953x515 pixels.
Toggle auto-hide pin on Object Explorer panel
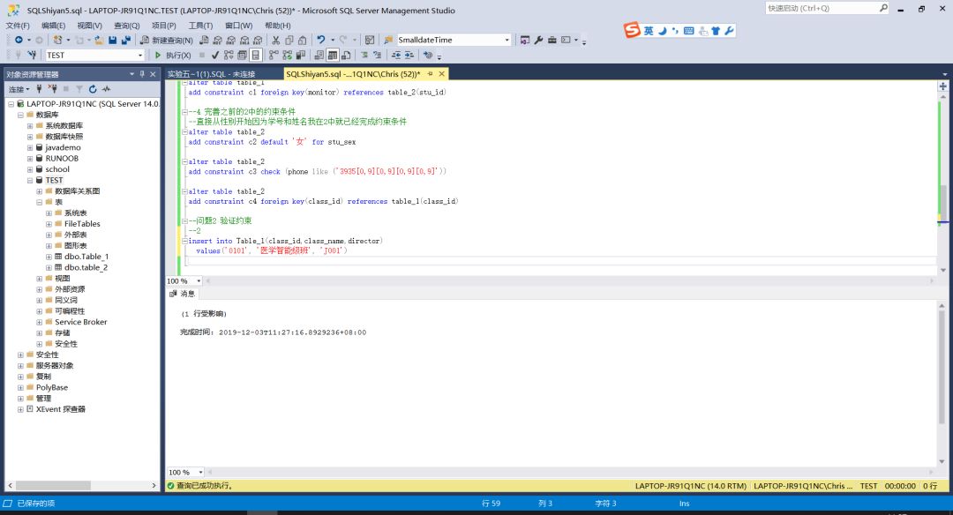[142, 74]
